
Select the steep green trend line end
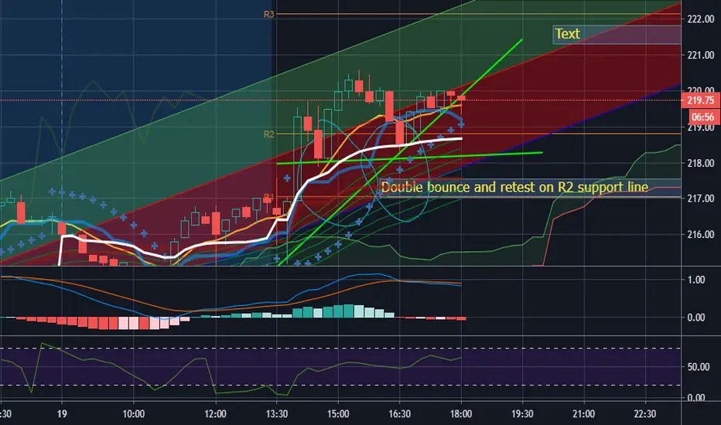click(x=521, y=40)
